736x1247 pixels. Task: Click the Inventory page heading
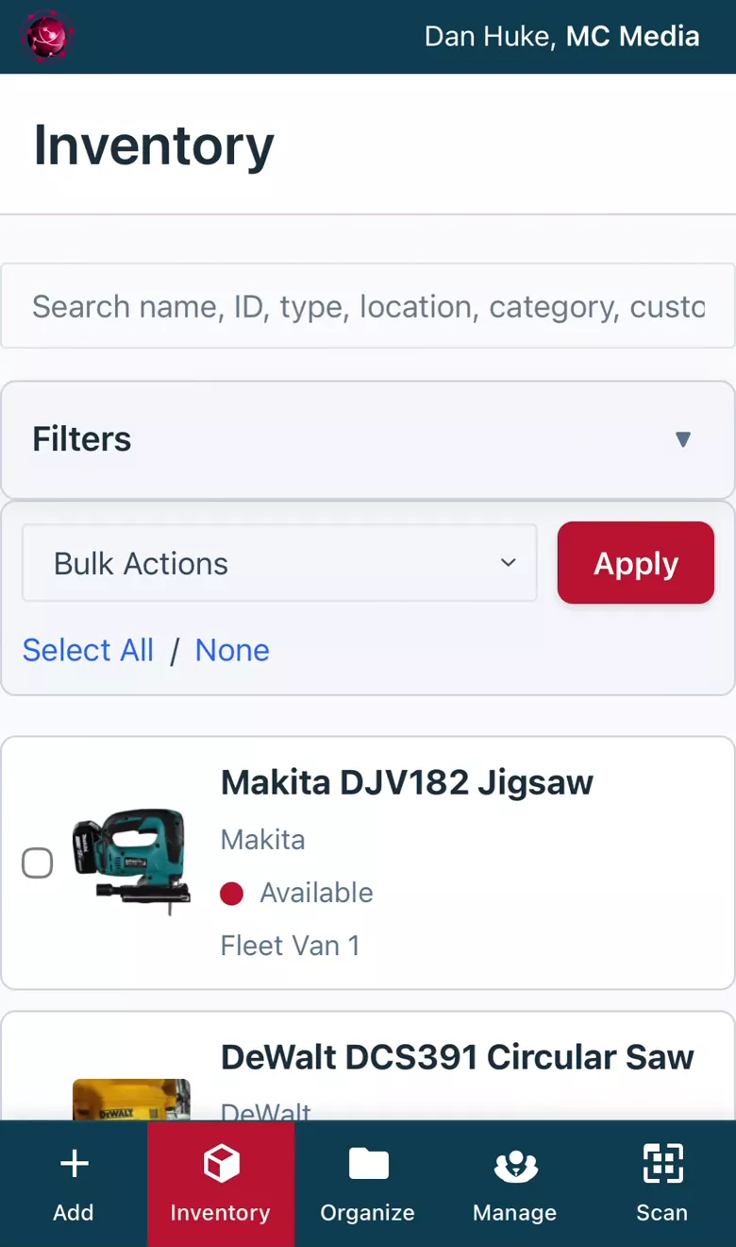pyautogui.click(x=154, y=145)
